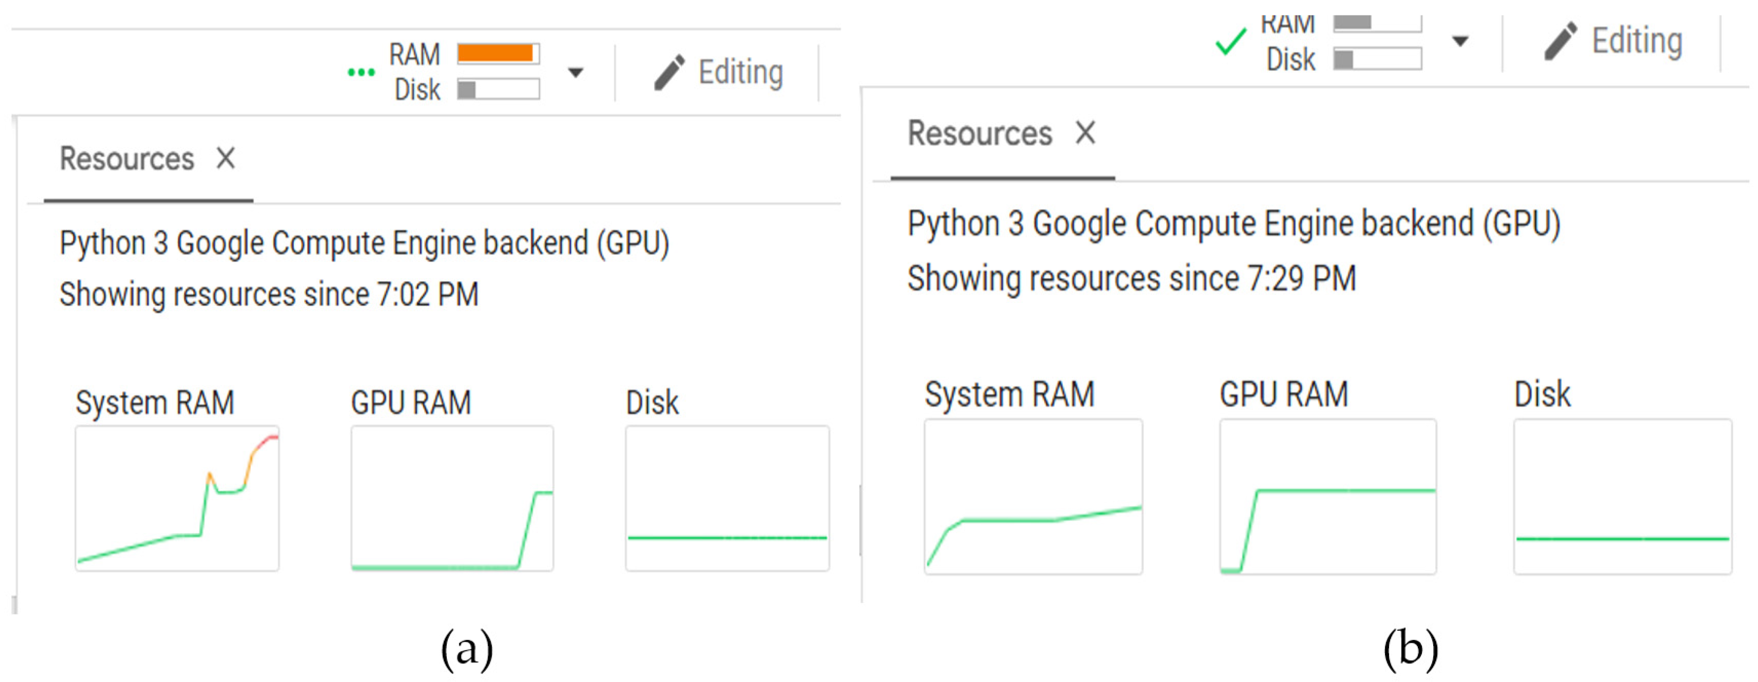Expand the resource dropdown arrow beside orange RAM bar

coord(575,72)
